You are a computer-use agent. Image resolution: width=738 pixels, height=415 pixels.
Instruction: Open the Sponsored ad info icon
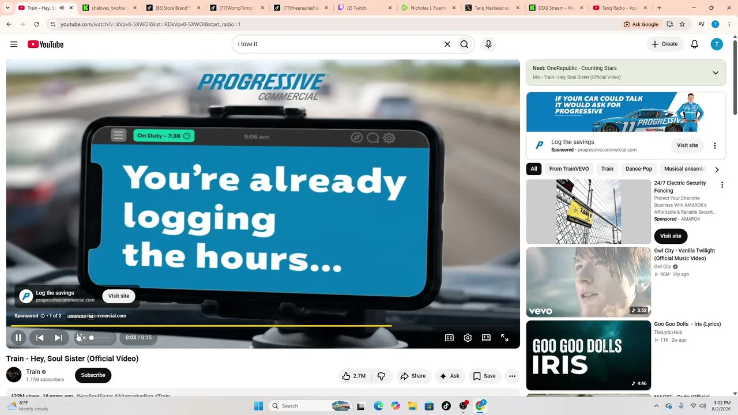pyautogui.click(x=43, y=316)
